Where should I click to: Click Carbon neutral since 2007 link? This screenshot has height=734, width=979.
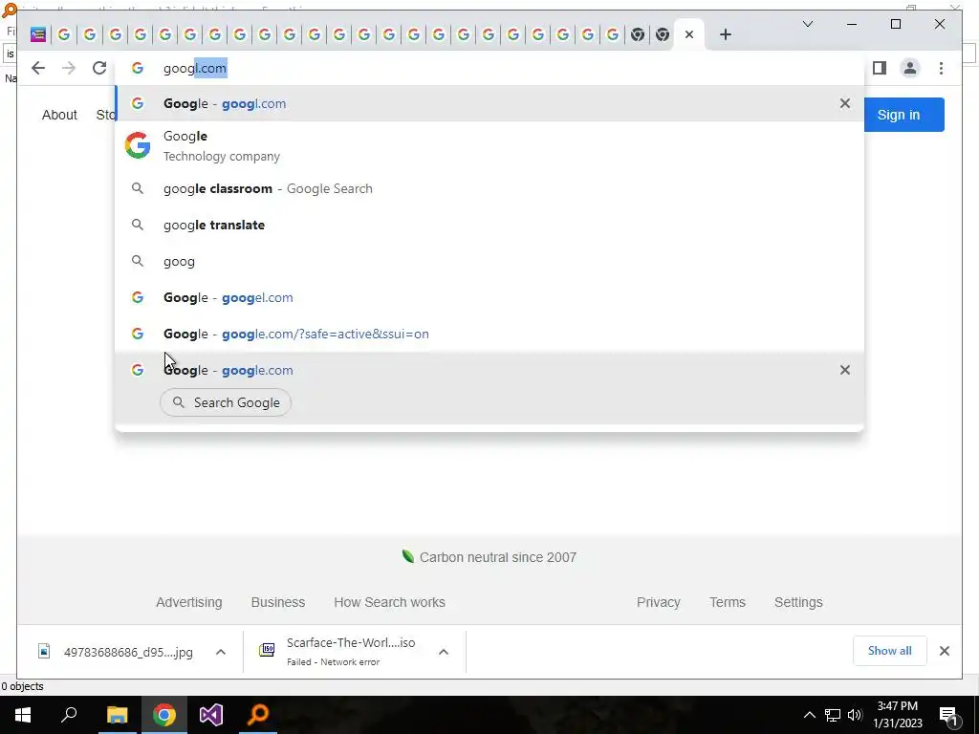(489, 557)
